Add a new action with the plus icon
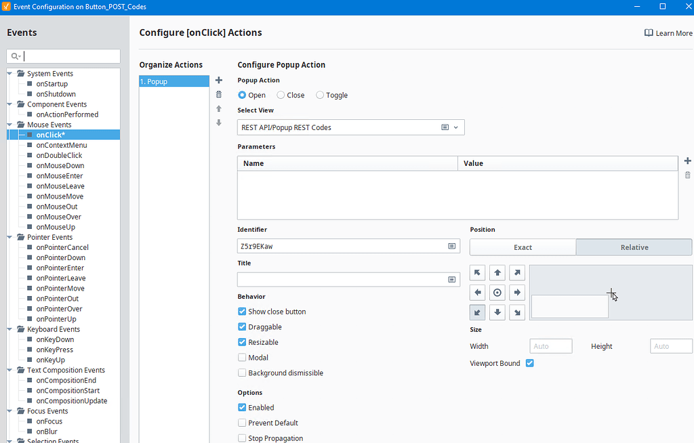This screenshot has height=443, width=694. pos(218,79)
